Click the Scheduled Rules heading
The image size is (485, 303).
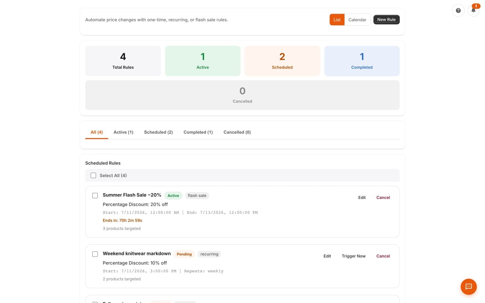click(x=103, y=163)
